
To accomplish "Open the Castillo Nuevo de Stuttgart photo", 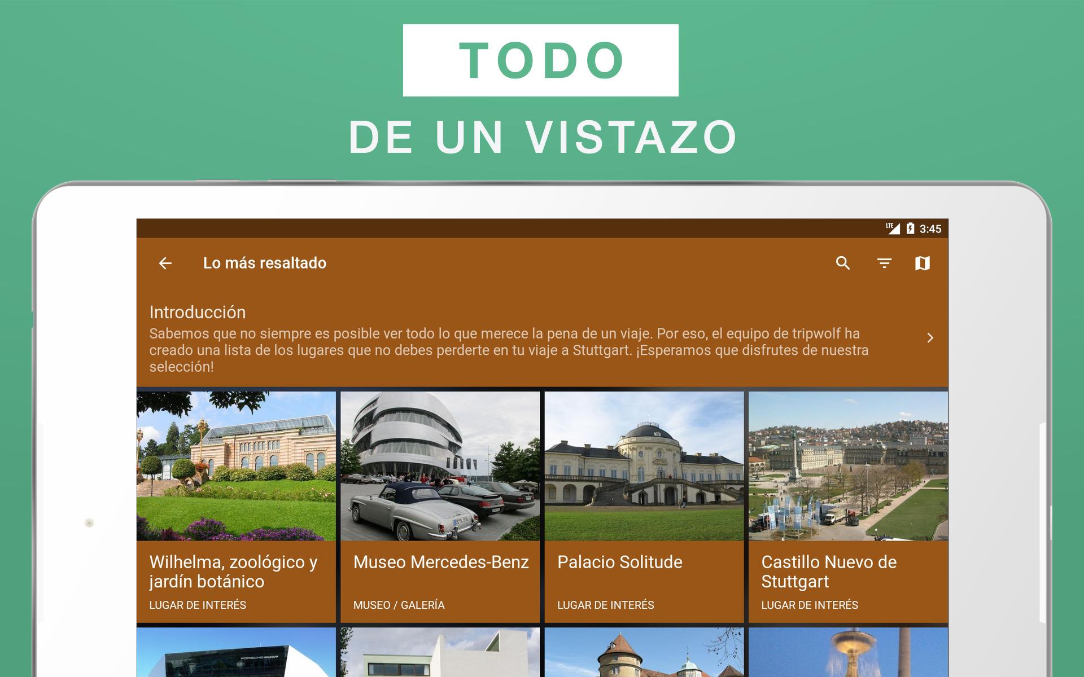I will pyautogui.click(x=848, y=466).
